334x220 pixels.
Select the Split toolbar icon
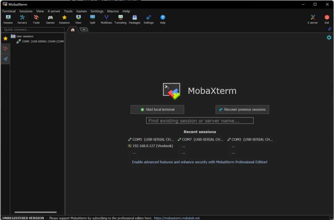92,19
